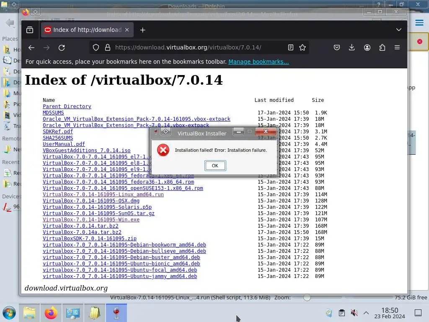Screen dimensions: 429x322
Task: Unmute audio via the tray speaker icon
Action: pyautogui.click(x=354, y=313)
